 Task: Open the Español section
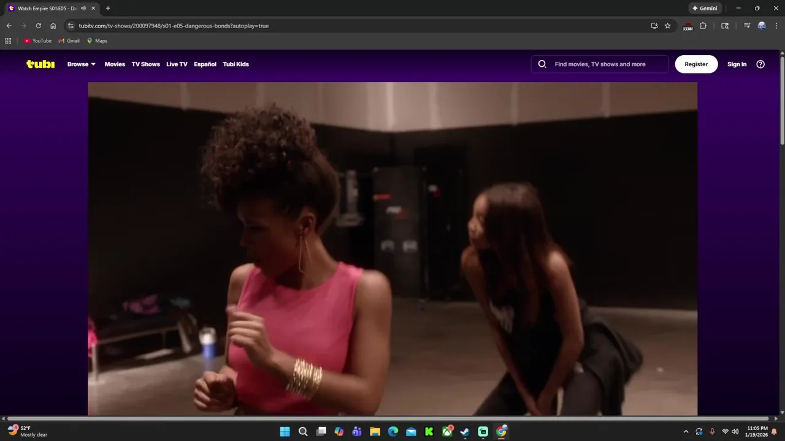coord(205,64)
